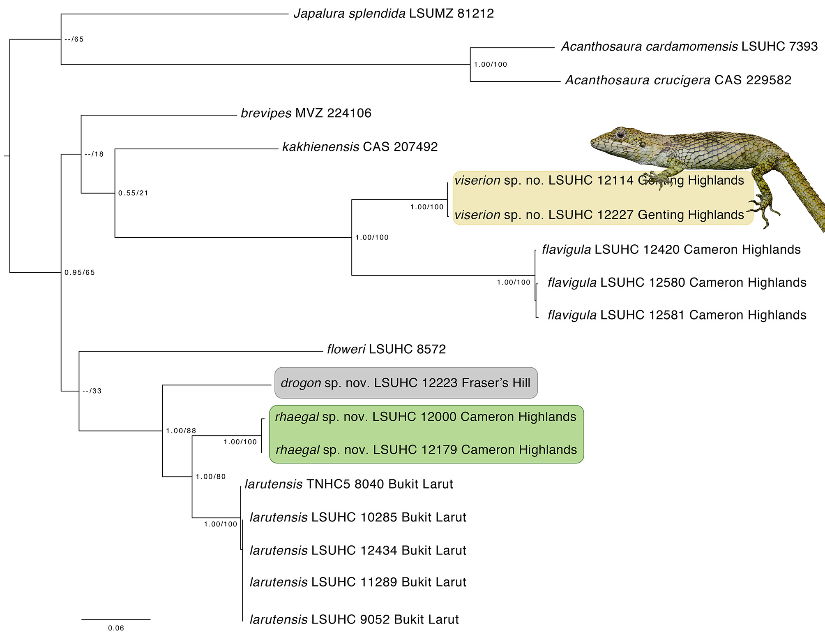Click larutensis TNHC5 8040 Bukit Larut label
825x642 pixels.
349,484
